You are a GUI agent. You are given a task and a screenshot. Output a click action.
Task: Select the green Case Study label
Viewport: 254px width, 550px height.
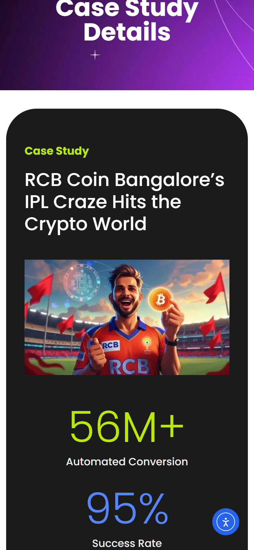pyautogui.click(x=57, y=151)
